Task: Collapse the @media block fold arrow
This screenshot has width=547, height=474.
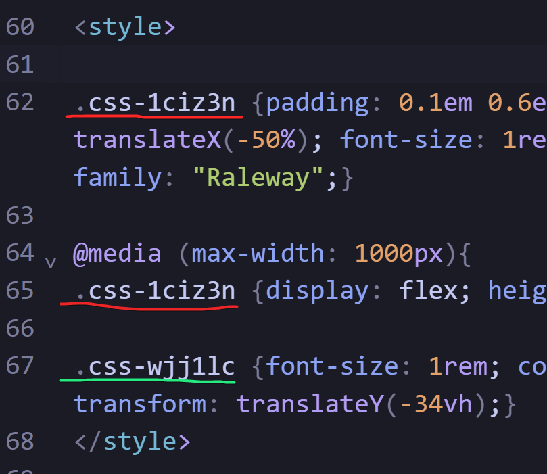Action: coord(50,261)
